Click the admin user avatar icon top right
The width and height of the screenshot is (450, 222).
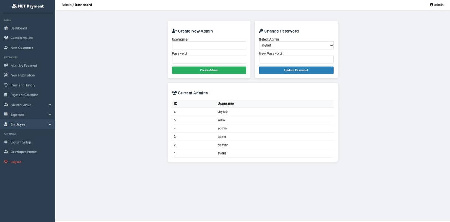pos(431,5)
